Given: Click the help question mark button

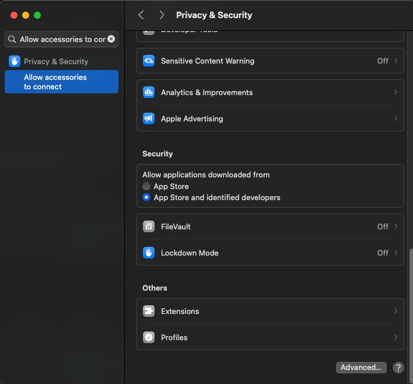Looking at the screenshot, I should 398,368.
